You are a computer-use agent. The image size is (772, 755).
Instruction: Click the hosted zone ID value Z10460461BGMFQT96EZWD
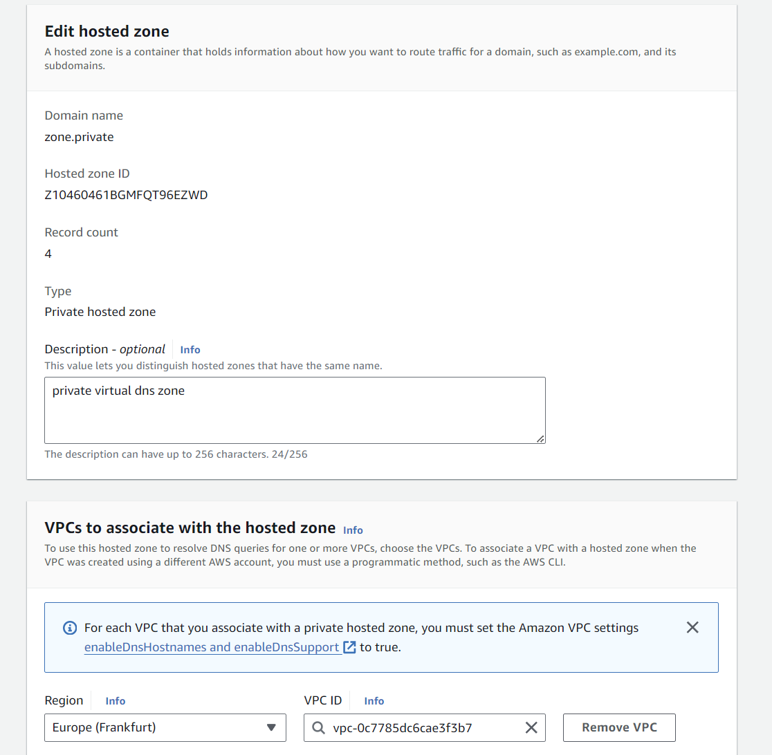(126, 195)
